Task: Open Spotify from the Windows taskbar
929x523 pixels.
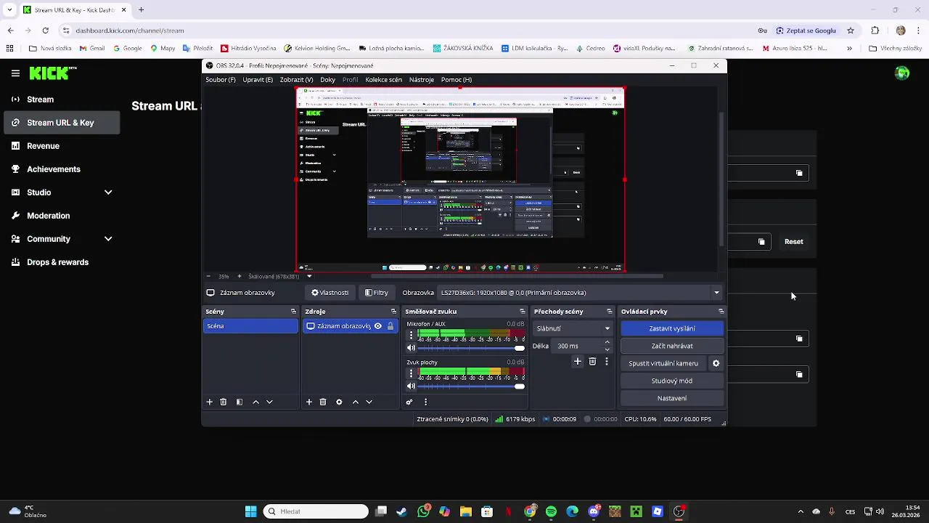Action: click(551, 511)
